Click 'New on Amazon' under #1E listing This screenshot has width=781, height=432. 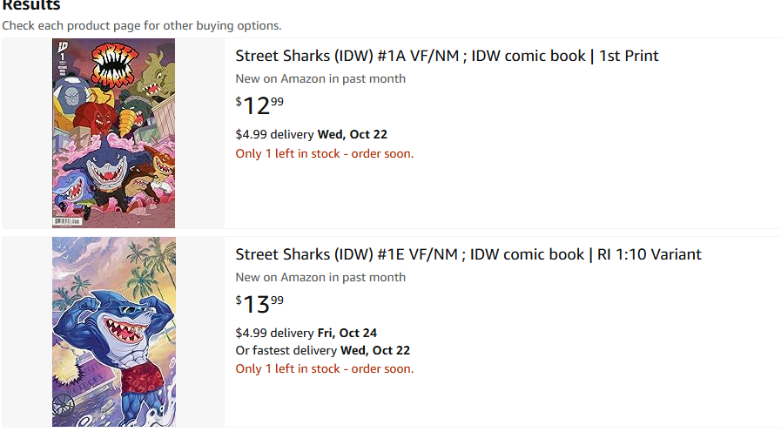point(320,277)
